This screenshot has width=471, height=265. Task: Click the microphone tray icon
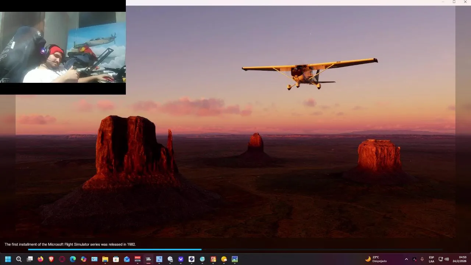[422, 259]
